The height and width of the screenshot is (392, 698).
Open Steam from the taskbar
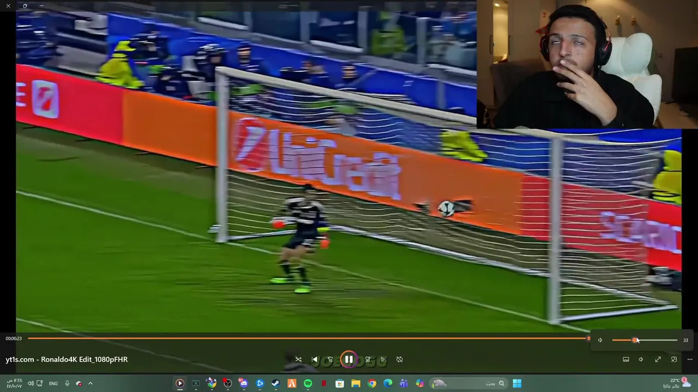click(275, 383)
